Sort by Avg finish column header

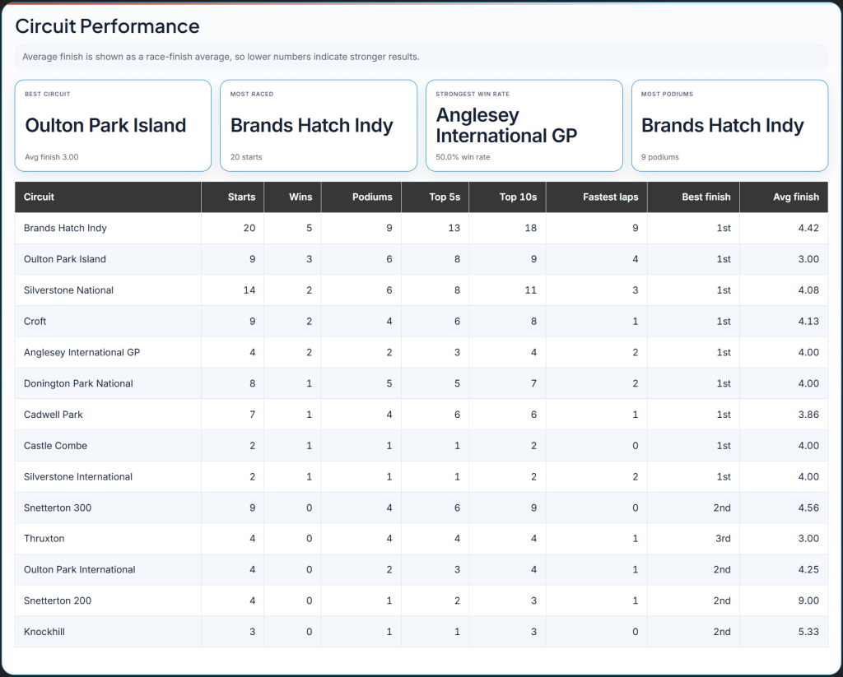(795, 197)
